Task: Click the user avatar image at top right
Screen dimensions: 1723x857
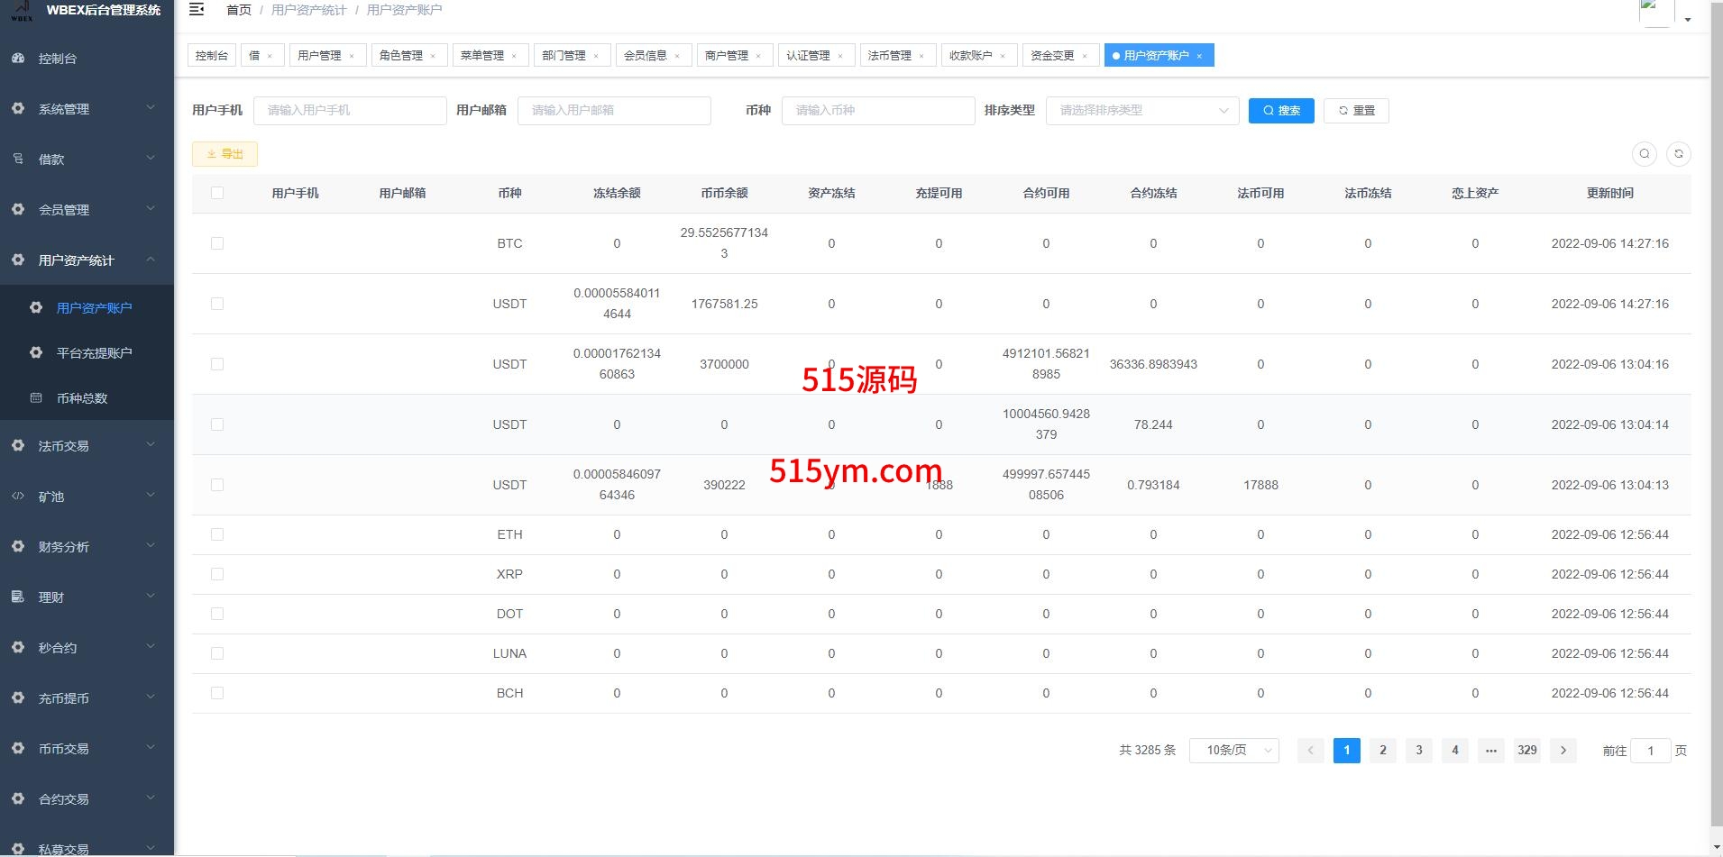Action: [1655, 13]
